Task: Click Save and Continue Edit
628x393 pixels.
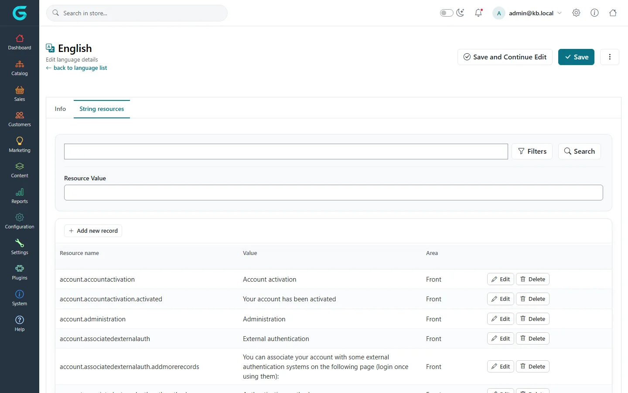Action: click(505, 57)
